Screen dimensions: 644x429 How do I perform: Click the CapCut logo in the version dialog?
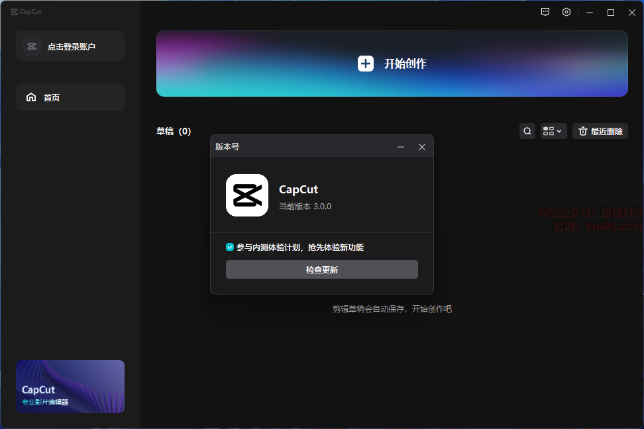pyautogui.click(x=247, y=195)
